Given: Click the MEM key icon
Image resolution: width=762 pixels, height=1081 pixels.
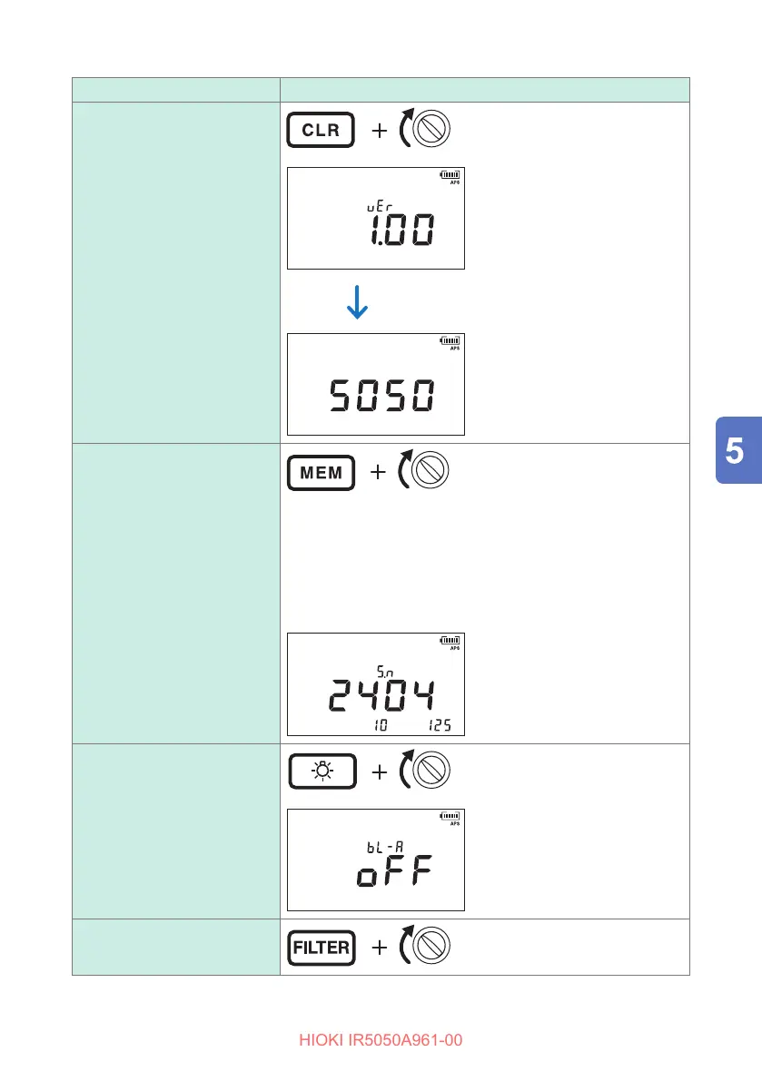Looking at the screenshot, I should [x=321, y=472].
